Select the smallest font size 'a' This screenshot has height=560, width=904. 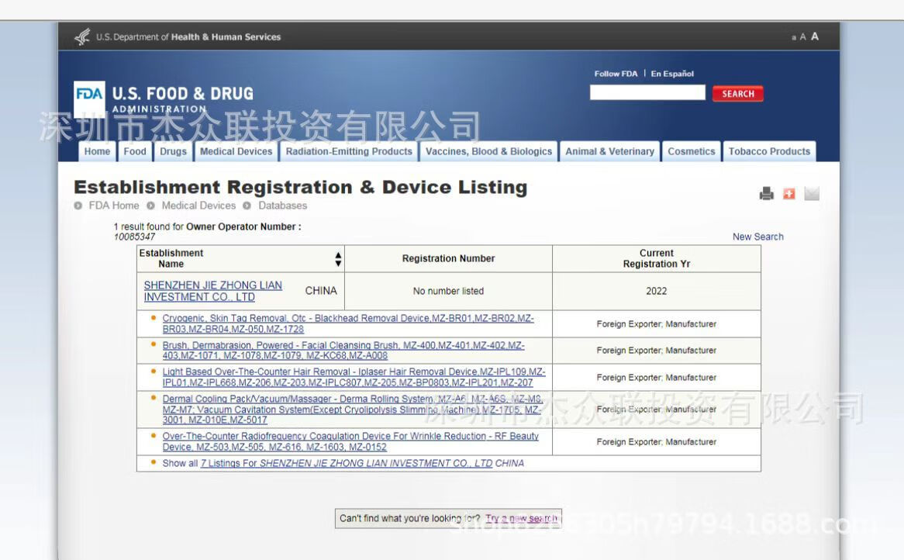tap(794, 37)
